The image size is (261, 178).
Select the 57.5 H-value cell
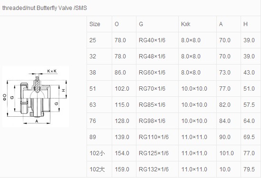[251, 105]
